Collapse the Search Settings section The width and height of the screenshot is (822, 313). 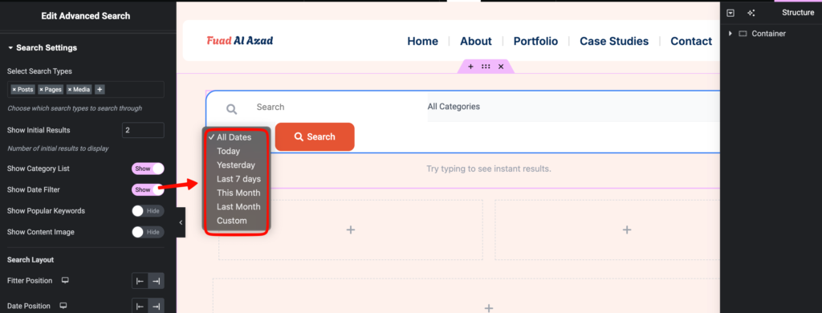point(42,47)
